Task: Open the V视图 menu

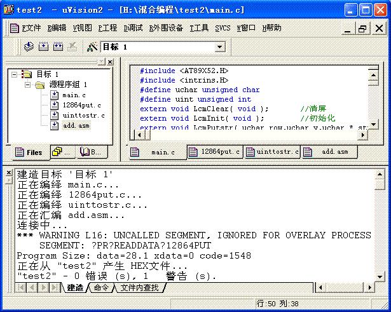Action: coord(82,28)
